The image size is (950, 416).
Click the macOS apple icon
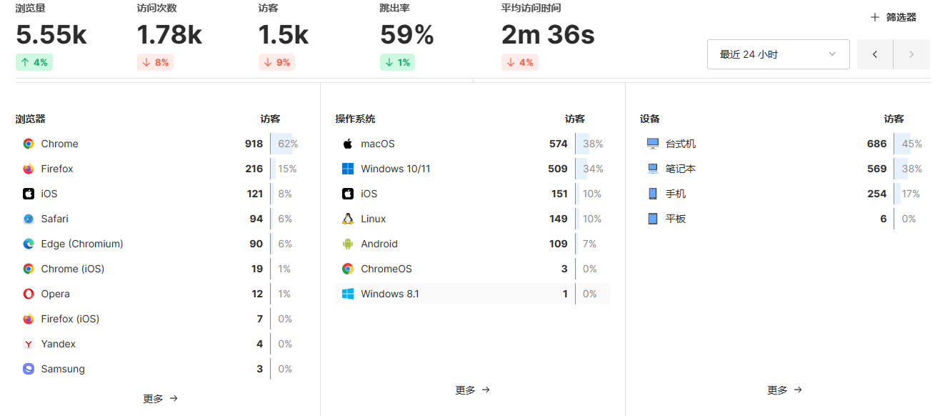point(348,144)
